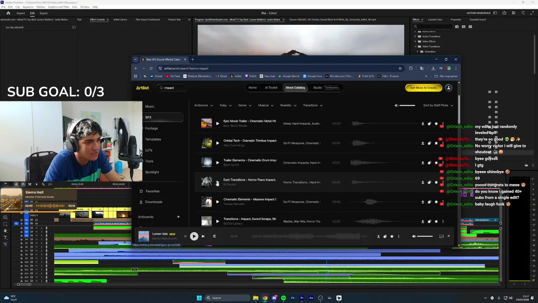Adjust bottom player volume slider

pos(425,236)
